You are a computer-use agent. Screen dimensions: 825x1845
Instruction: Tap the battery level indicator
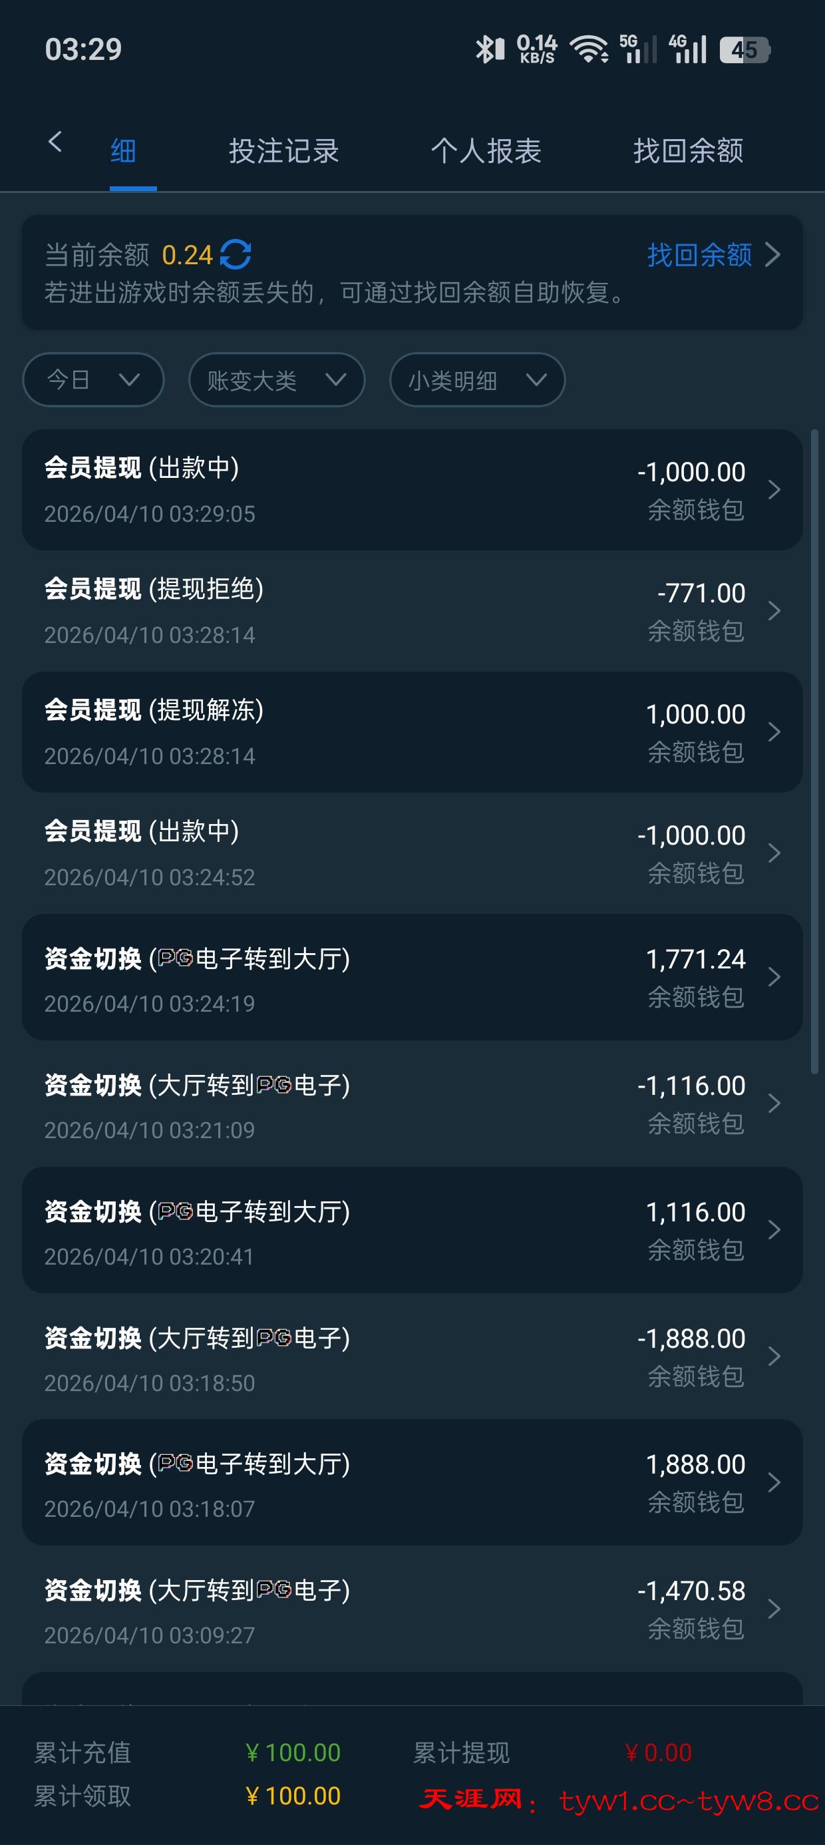click(x=744, y=49)
